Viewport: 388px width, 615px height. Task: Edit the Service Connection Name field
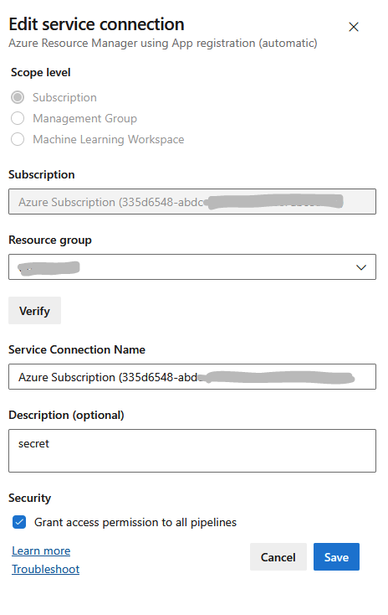192,376
